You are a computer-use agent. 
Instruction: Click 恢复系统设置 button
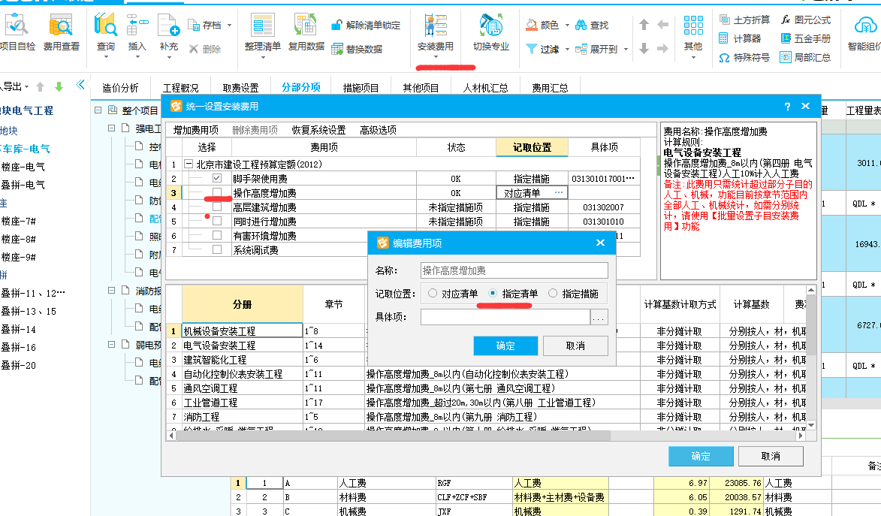[x=318, y=130]
